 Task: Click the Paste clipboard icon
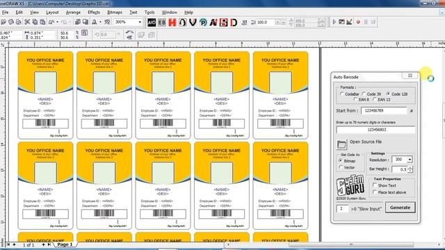pos(42,22)
